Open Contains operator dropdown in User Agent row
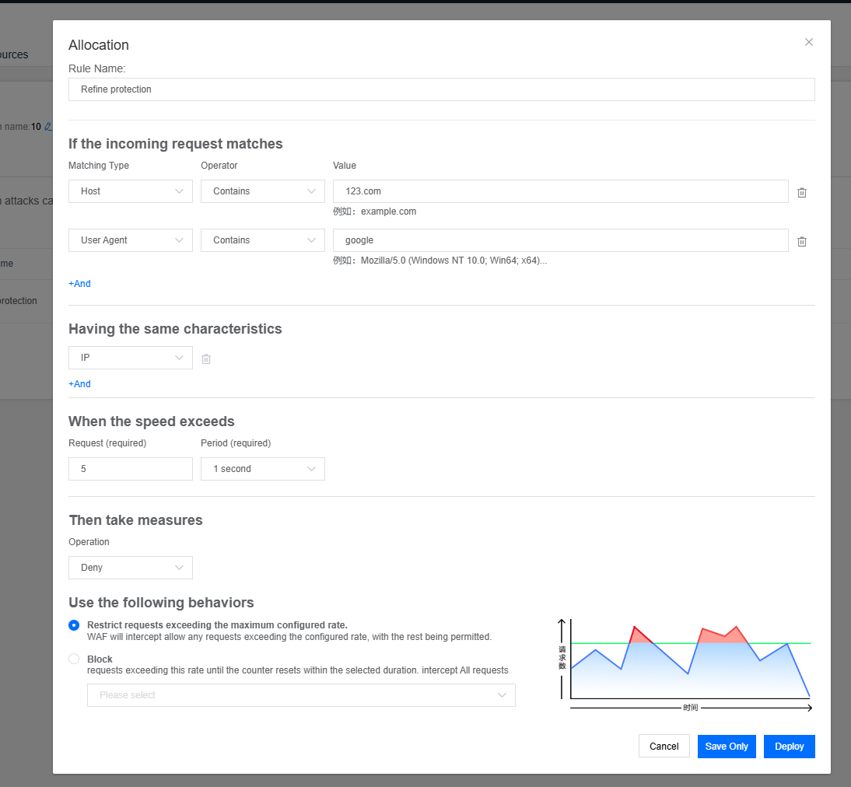Image resolution: width=851 pixels, height=787 pixels. click(x=263, y=240)
